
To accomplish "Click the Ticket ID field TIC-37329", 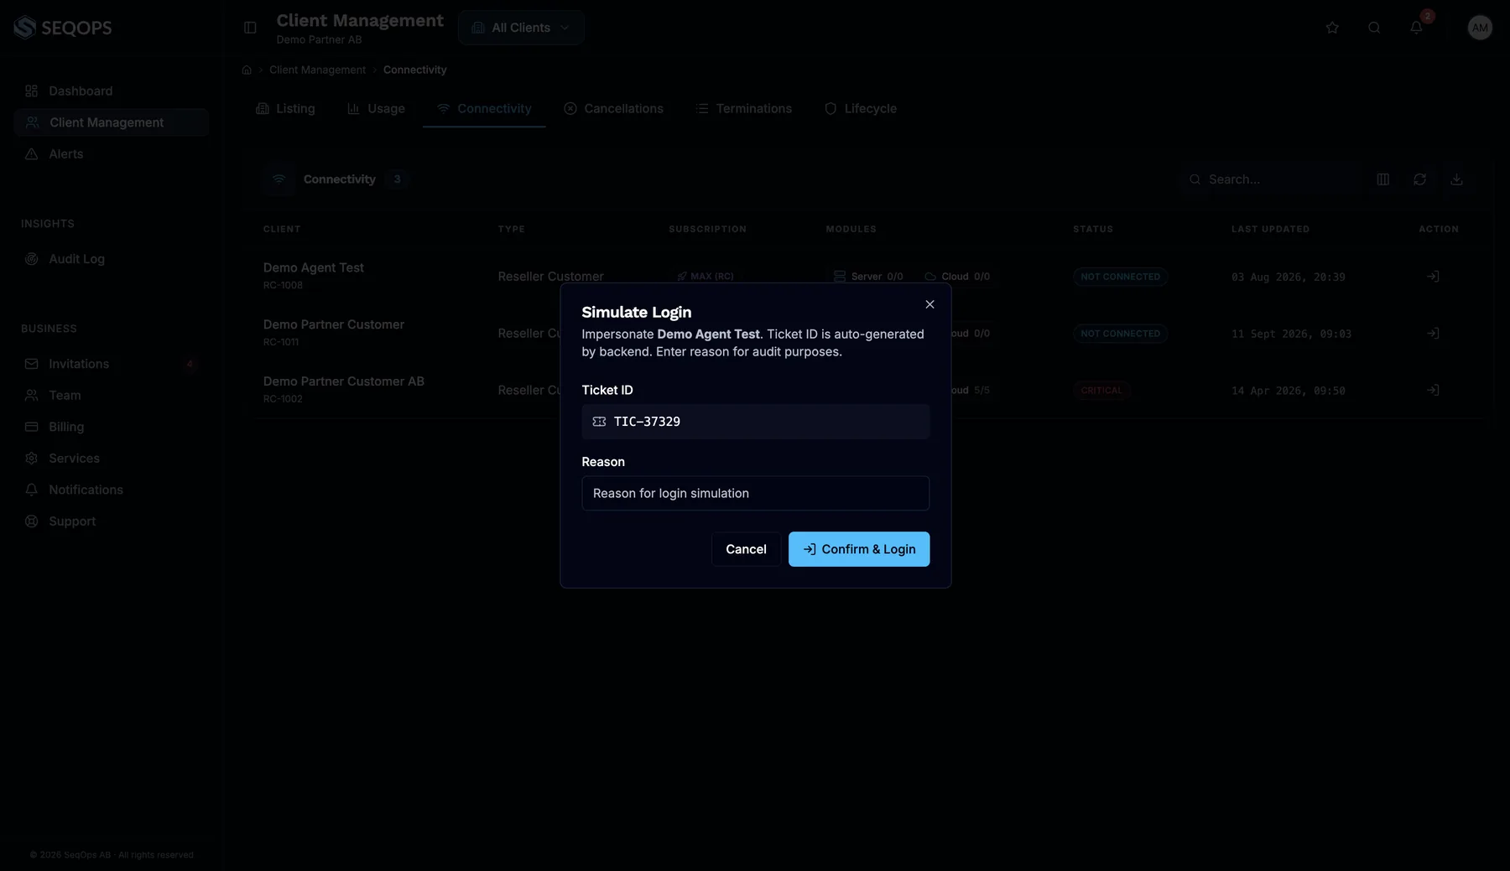I will 755,422.
